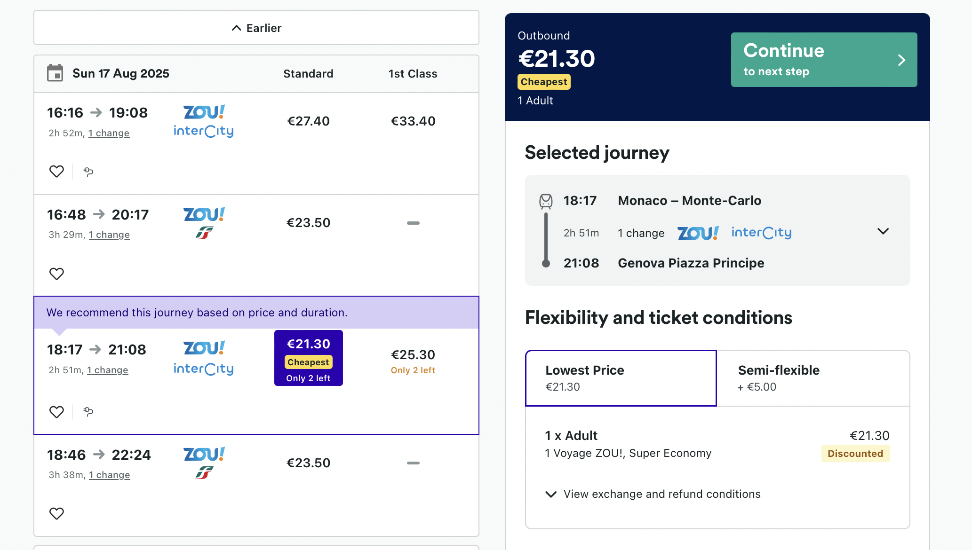
Task: Select €27.40 Standard fare for 16:16 train
Action: (308, 121)
